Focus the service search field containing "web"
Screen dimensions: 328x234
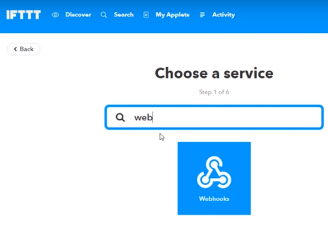tap(214, 117)
